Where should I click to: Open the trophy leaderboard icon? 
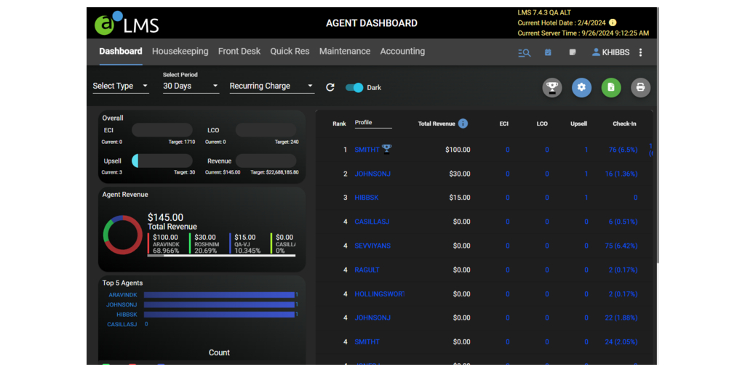552,87
